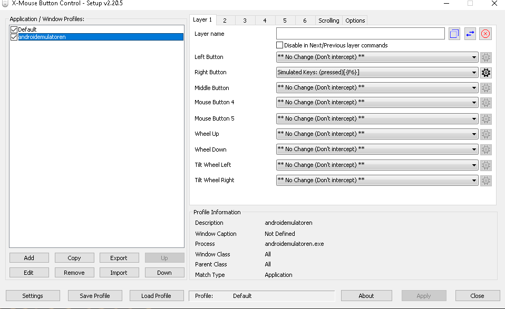The height and width of the screenshot is (309, 505).
Task: Click gear icon beside Wheel Up
Action: [x=485, y=134]
